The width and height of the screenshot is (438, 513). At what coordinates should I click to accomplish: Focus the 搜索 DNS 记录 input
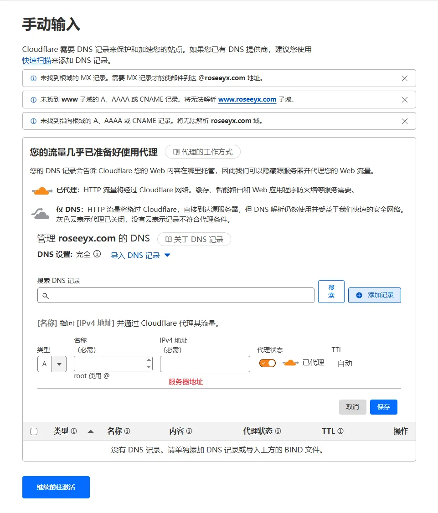tap(176, 295)
